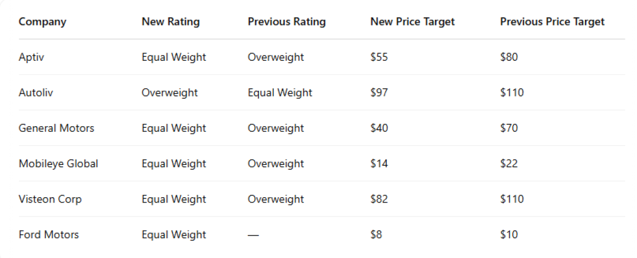
Task: Select General Motors' $40 price target
Action: coord(379,128)
